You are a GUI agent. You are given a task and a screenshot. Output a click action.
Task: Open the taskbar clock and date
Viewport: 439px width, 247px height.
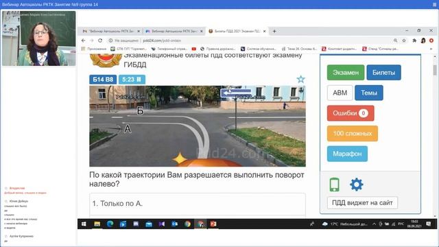414,224
